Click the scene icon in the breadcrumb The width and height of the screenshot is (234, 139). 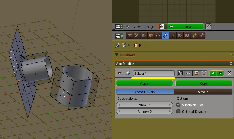[x=124, y=45]
